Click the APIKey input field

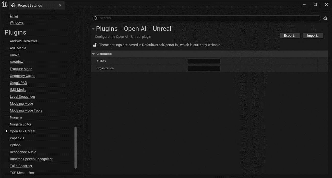pos(204,61)
